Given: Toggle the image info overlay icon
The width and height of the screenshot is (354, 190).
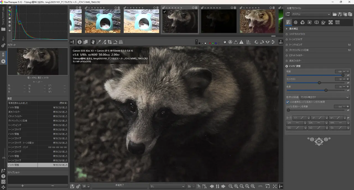Looking at the screenshot, I should point(80,42).
